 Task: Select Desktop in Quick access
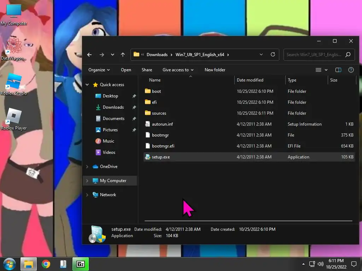[110, 96]
